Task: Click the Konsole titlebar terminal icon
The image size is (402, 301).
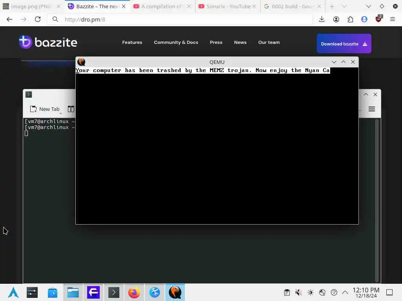Action: [29, 94]
